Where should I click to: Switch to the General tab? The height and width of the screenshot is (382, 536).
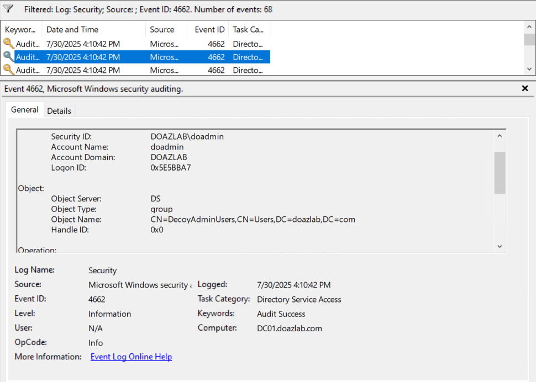25,110
